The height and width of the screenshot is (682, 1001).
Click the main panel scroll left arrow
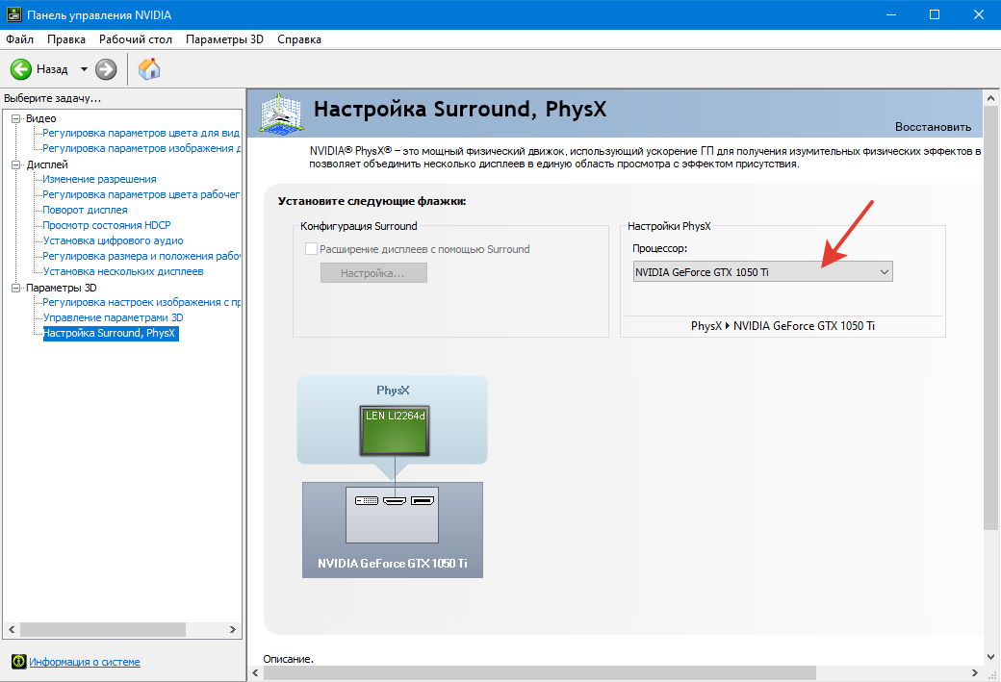tap(255, 672)
